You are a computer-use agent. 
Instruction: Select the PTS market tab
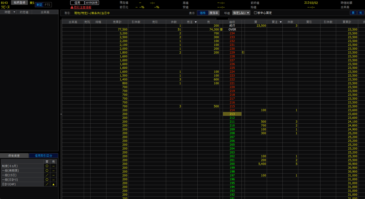point(47,5)
